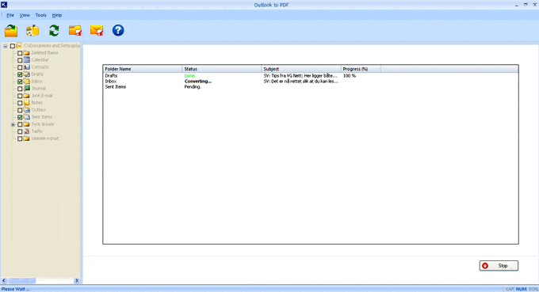The image size is (539, 292).
Task: Check the Sync Issues checkbox
Action: [20, 124]
